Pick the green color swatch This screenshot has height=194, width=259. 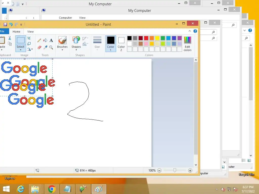pyautogui.click(x=163, y=38)
